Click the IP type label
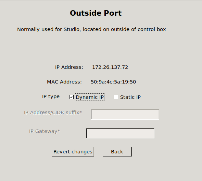This screenshot has height=181, width=202. pyautogui.click(x=51, y=96)
